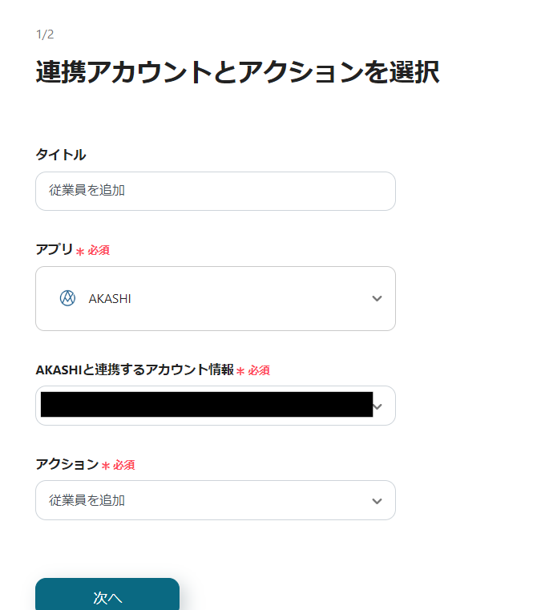Image resolution: width=545 pixels, height=610 pixels.
Task: Click the 1/2 step indicator
Action: (x=45, y=34)
